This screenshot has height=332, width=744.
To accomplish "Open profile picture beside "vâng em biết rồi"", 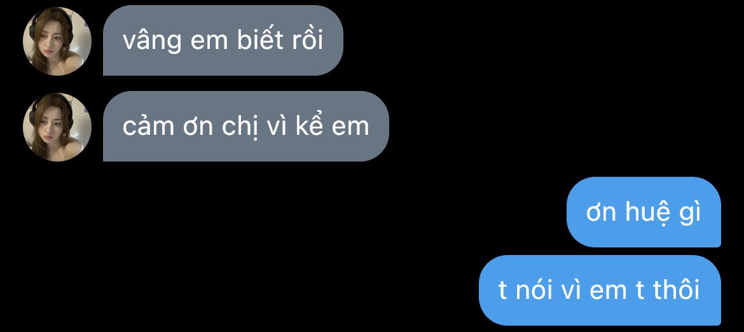I will (57, 41).
